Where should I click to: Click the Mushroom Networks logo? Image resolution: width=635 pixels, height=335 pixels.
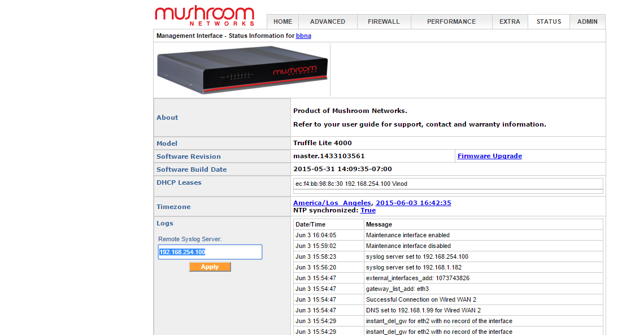pos(205,16)
